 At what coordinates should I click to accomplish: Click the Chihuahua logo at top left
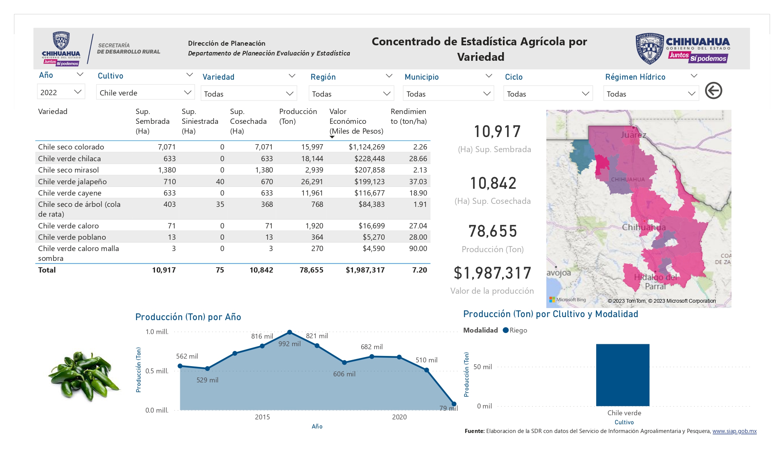click(x=61, y=49)
